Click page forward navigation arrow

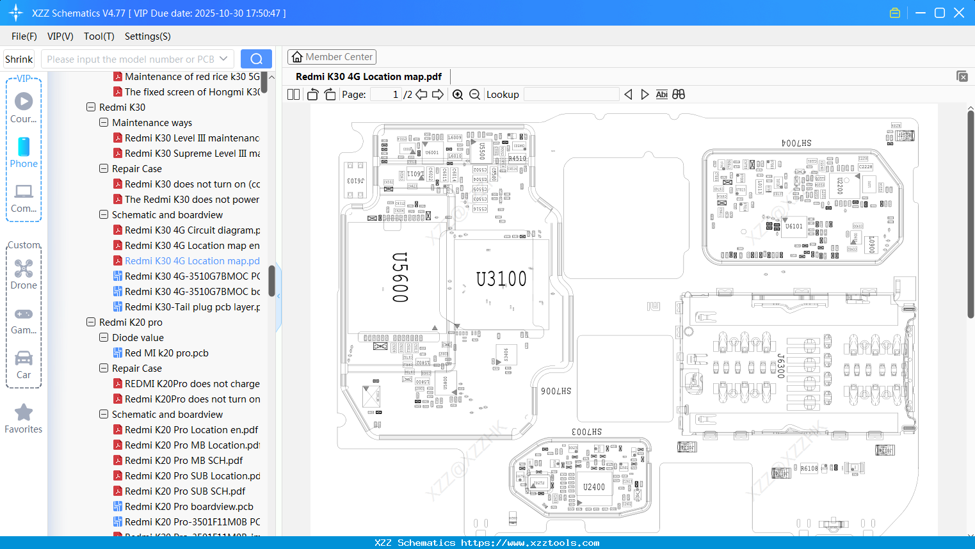tap(438, 94)
